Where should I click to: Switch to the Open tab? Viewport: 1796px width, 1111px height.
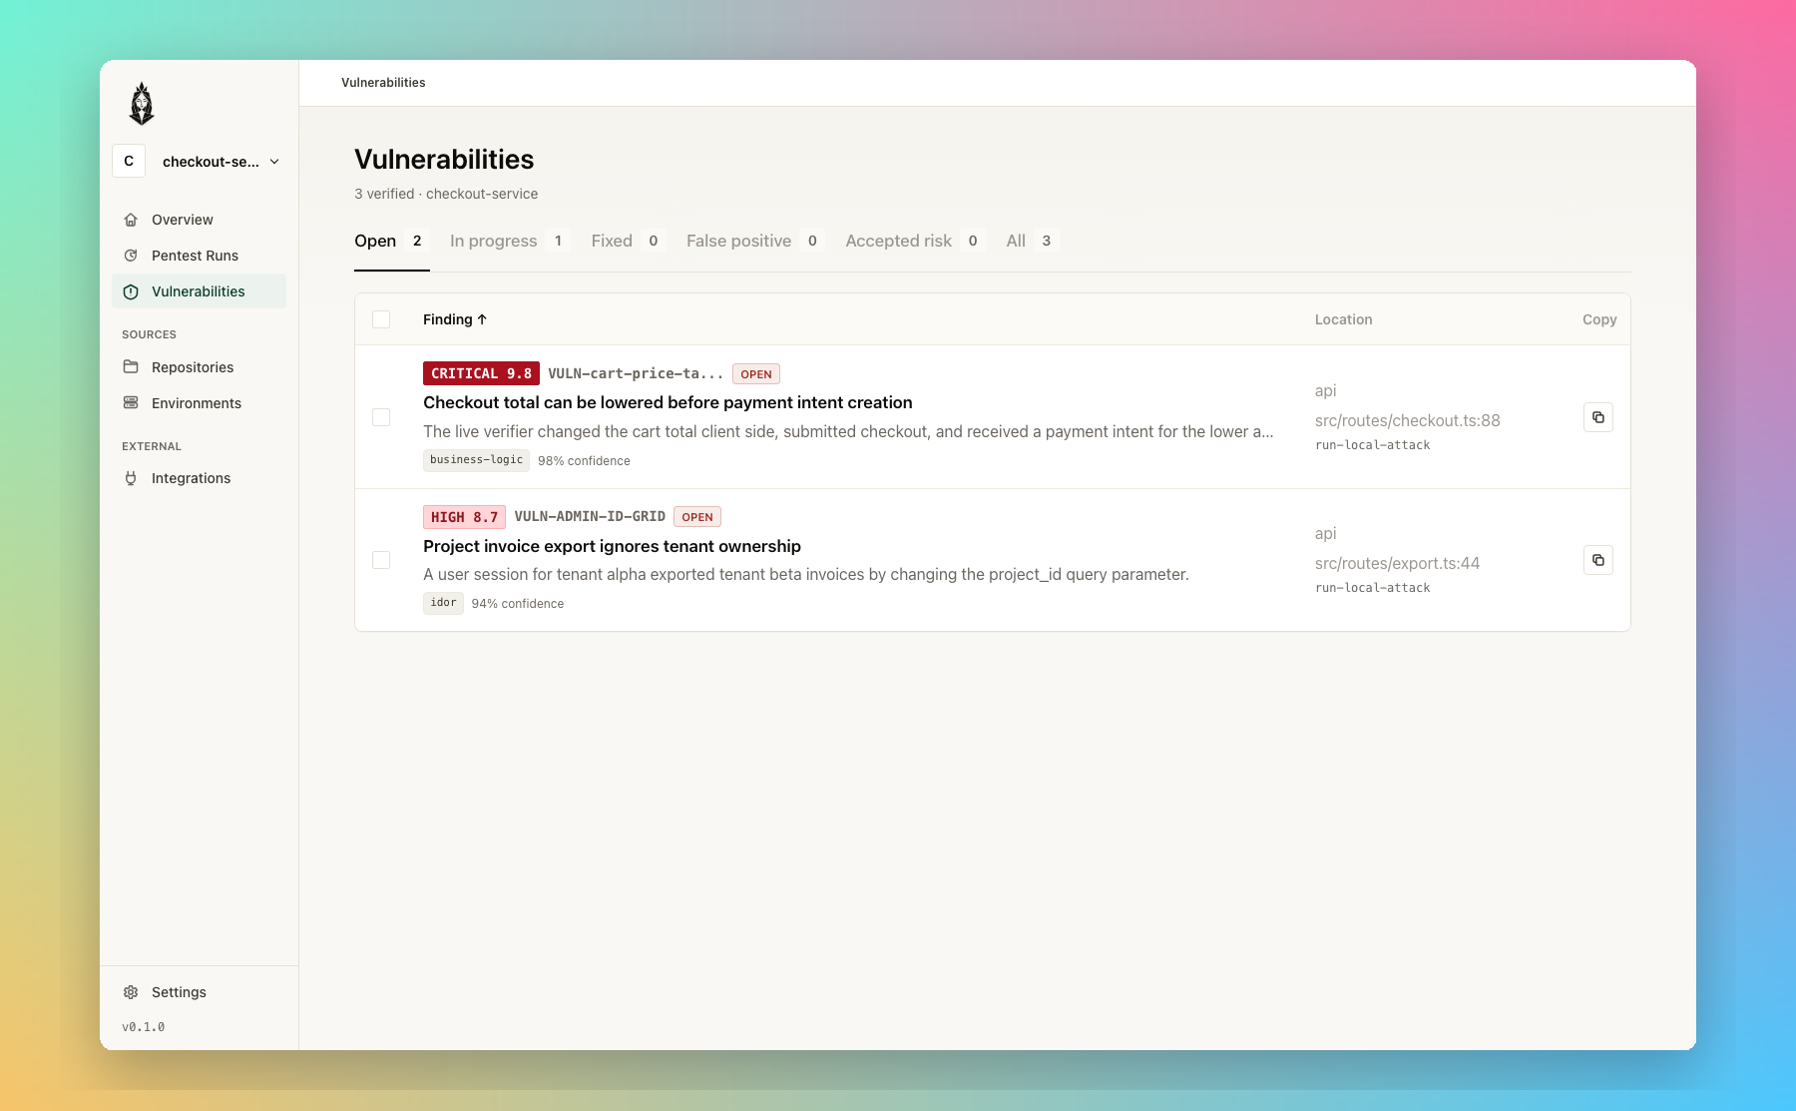pos(391,241)
